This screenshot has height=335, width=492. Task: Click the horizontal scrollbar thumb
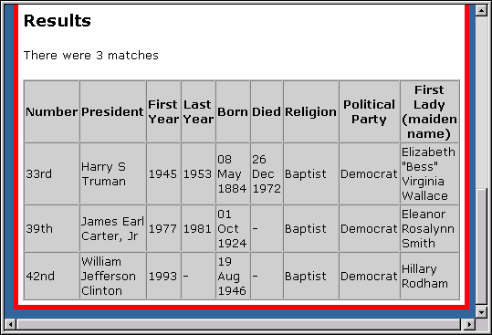click(240, 324)
